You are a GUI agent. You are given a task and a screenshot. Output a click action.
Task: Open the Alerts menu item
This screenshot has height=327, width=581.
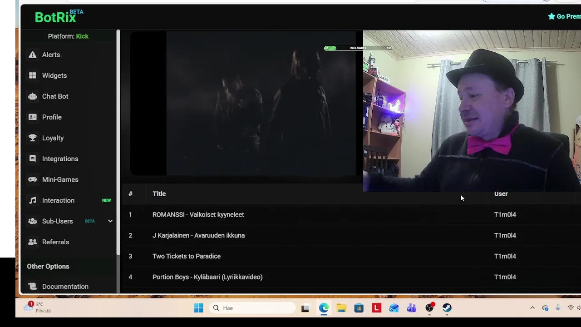point(51,54)
